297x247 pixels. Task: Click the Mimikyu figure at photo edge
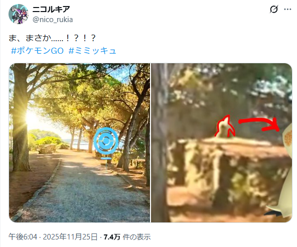pyautogui.click(x=282, y=171)
